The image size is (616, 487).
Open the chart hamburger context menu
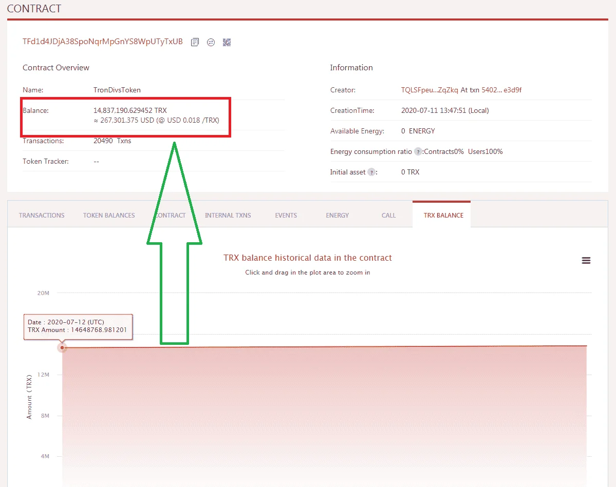(586, 260)
